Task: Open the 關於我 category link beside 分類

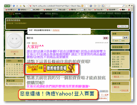Action: pos(35,43)
